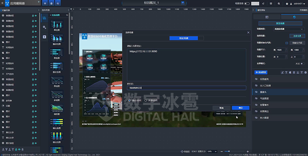Check the 场景初始化代码 checkbox
This screenshot has width=308, height=156.
coord(287,43)
